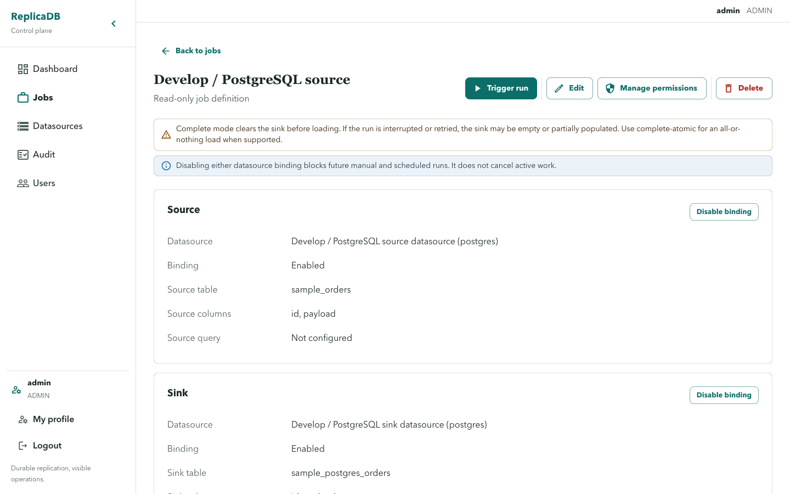Delete this job definition

744,88
